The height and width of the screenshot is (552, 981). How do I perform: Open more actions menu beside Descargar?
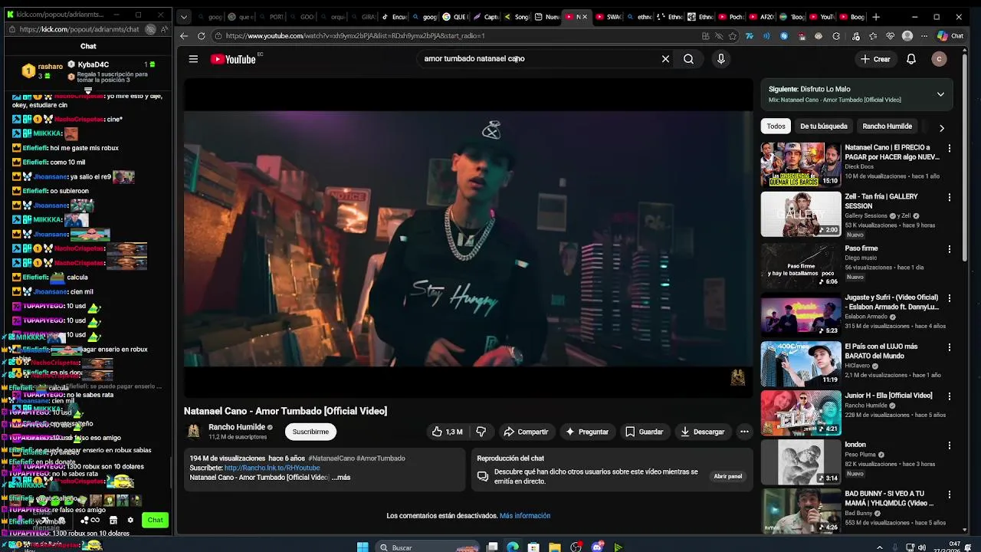pos(744,432)
